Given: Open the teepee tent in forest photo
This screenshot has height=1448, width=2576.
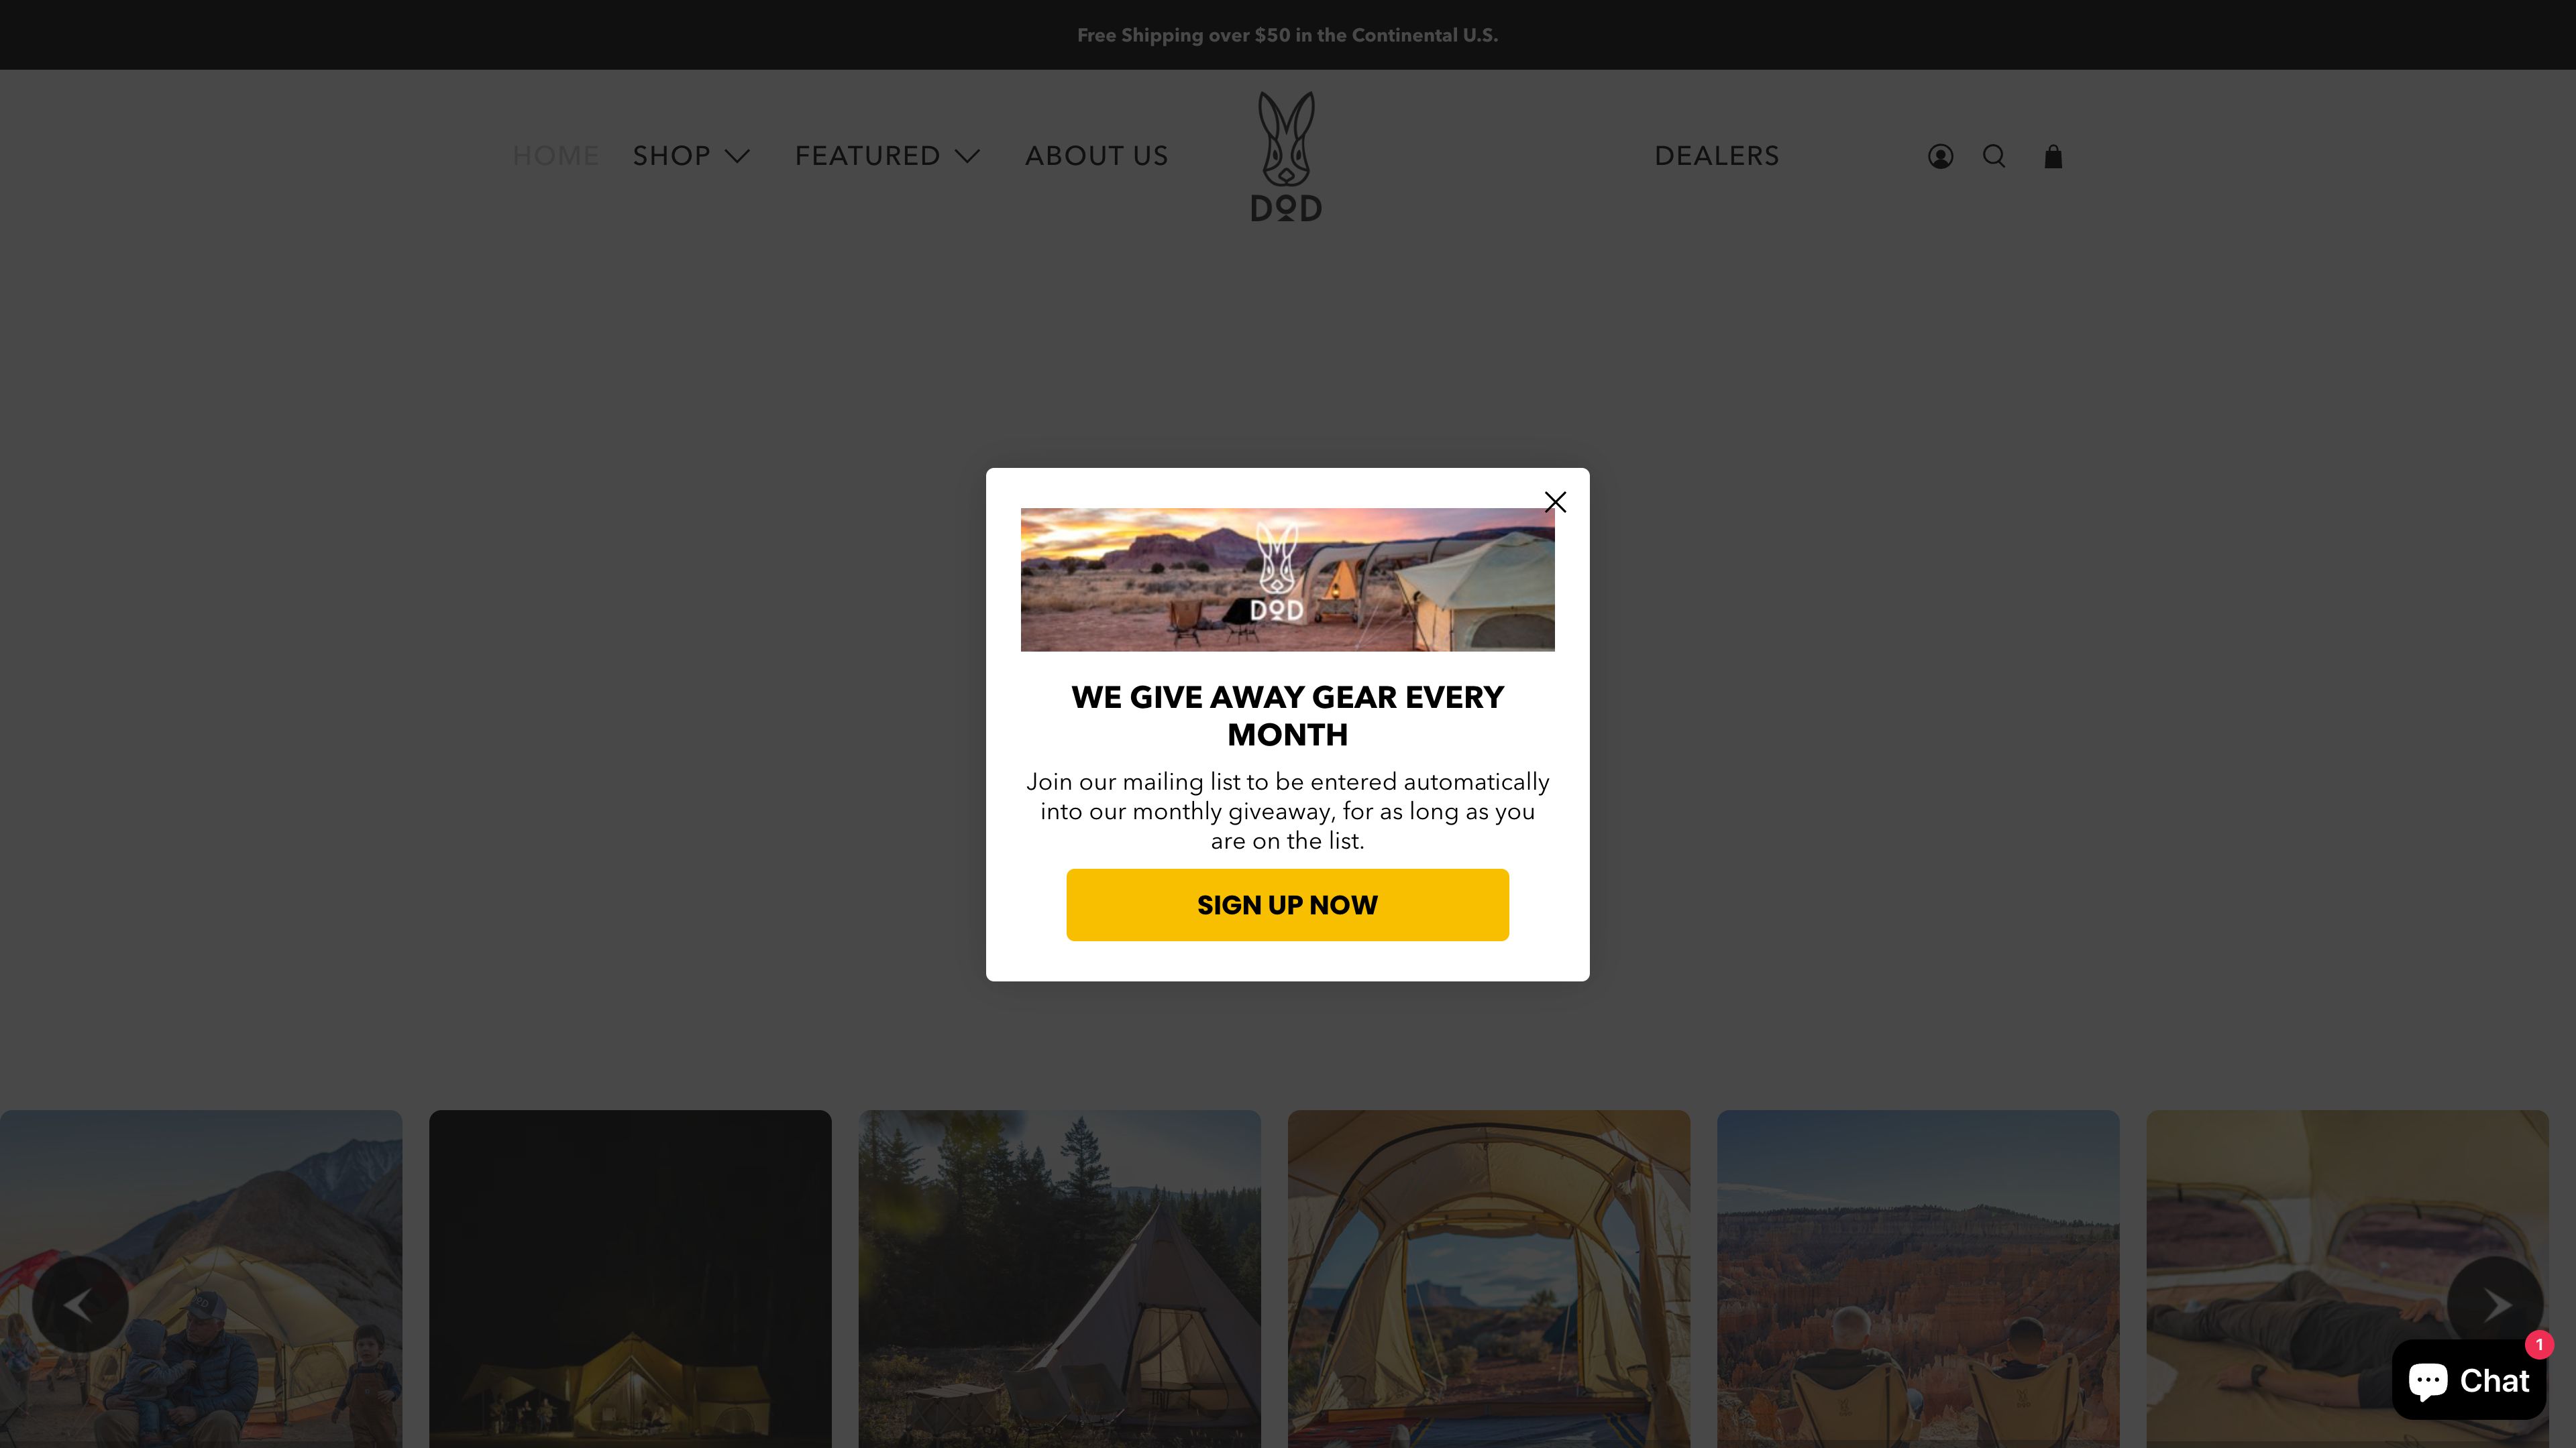Looking at the screenshot, I should pyautogui.click(x=1059, y=1279).
